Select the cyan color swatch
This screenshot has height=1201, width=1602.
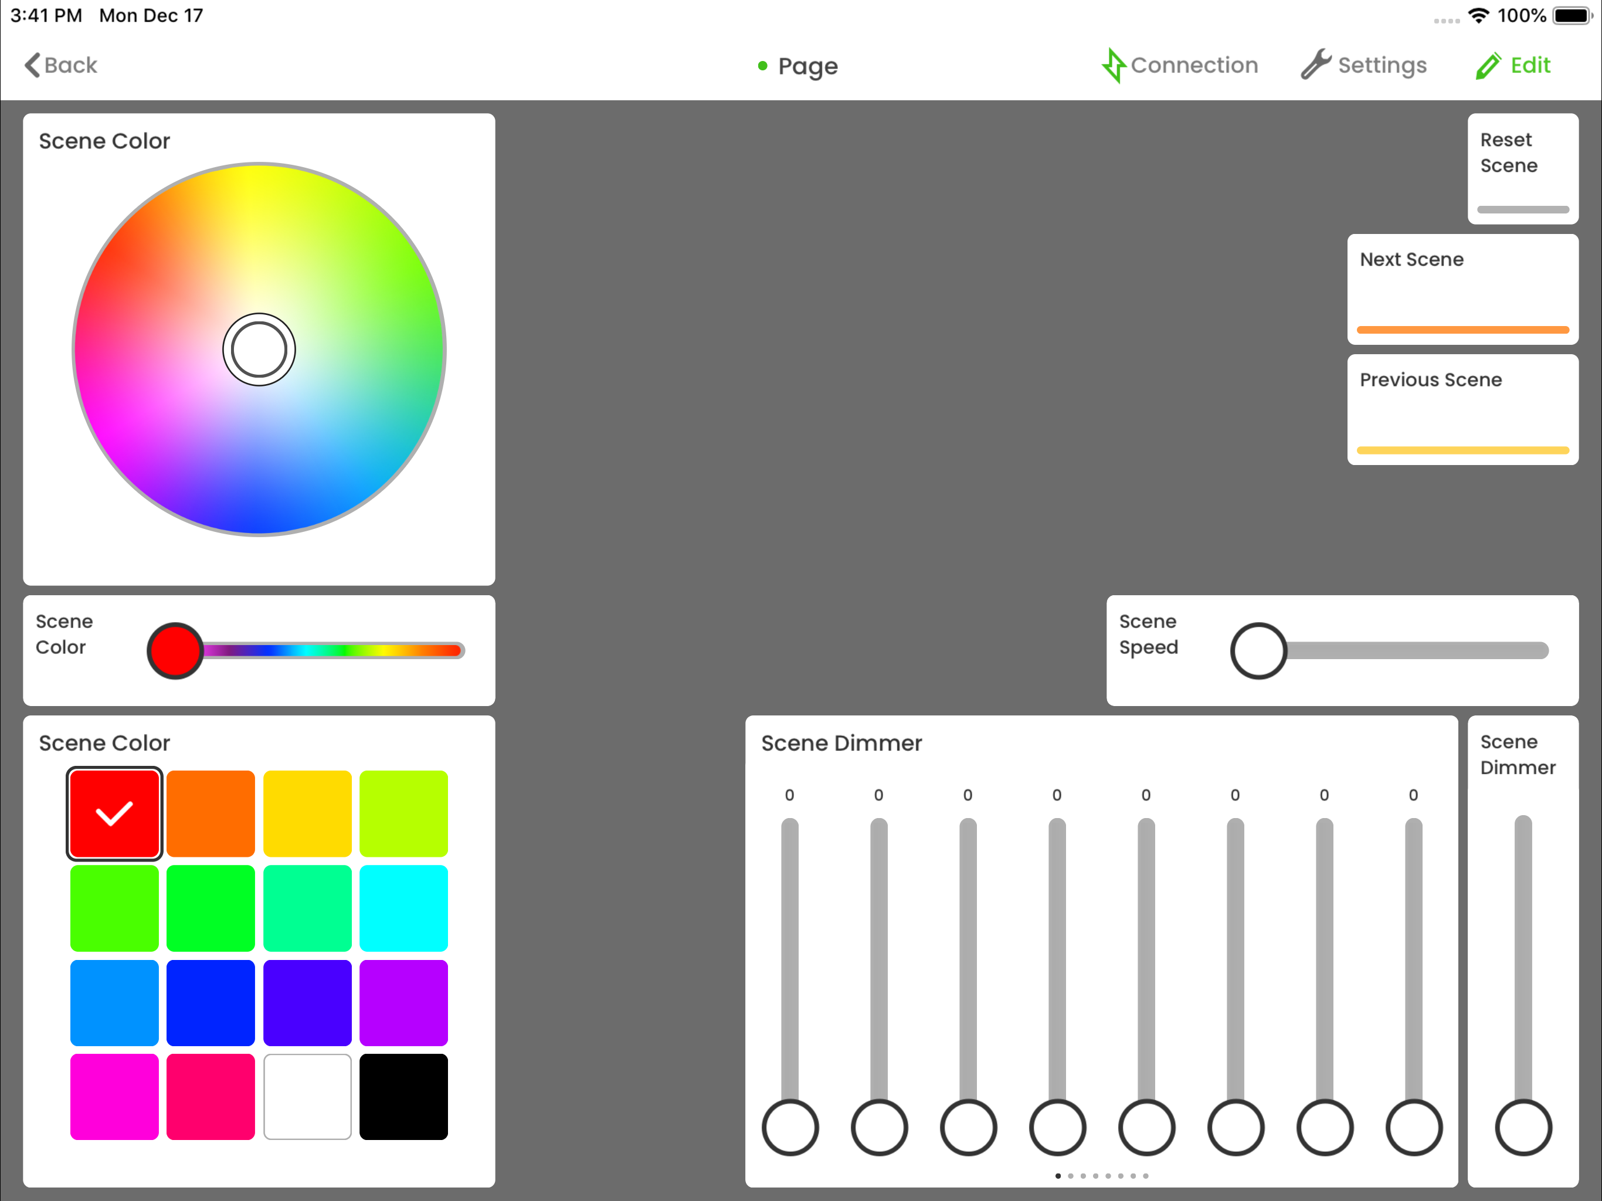pos(403,908)
